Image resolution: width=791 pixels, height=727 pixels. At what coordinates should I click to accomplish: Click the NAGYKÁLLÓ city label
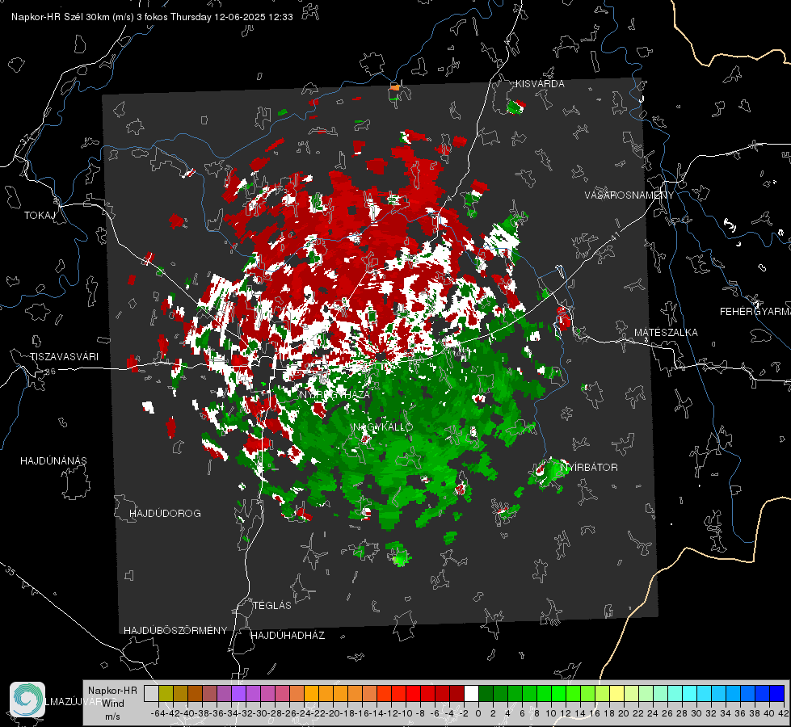[x=383, y=427]
